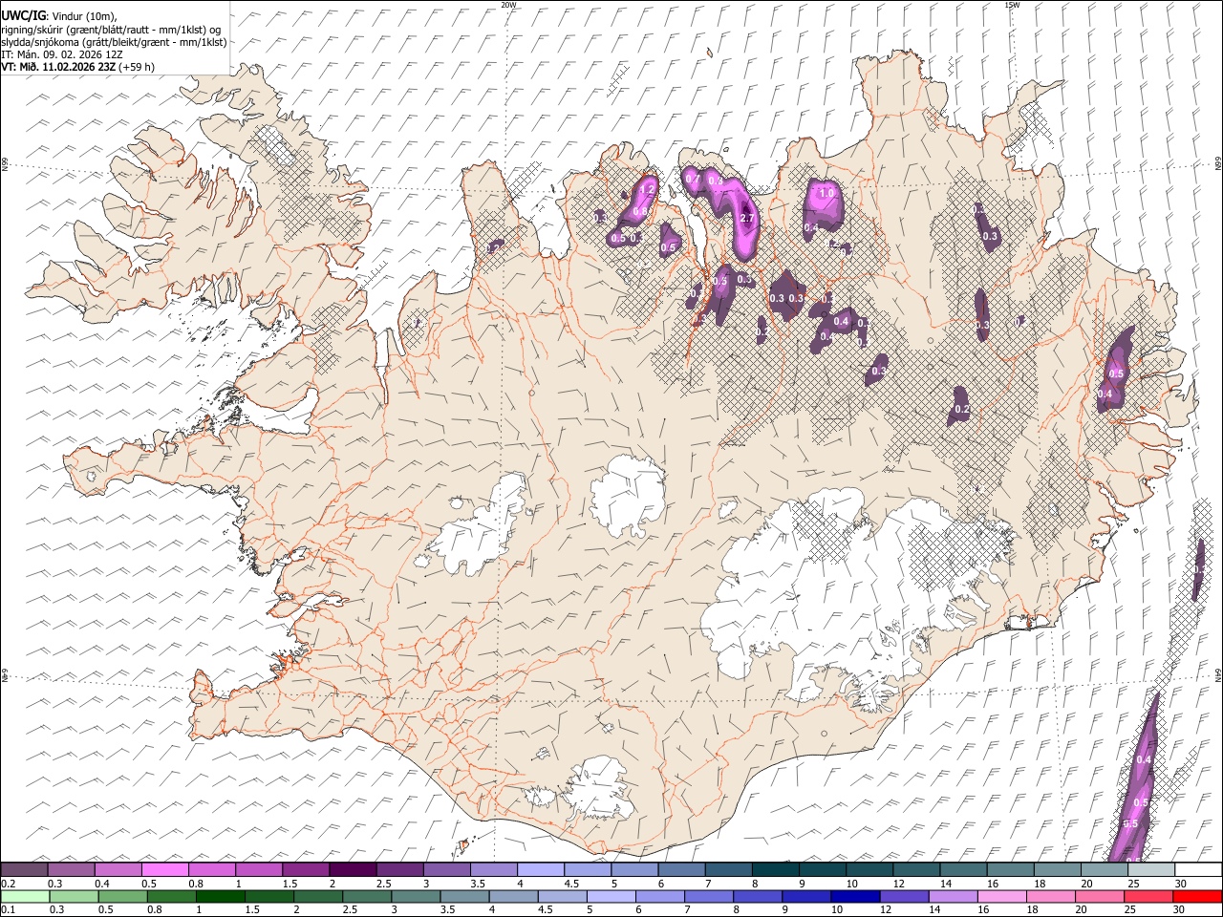Image resolution: width=1223 pixels, height=917 pixels.
Task: Select pale green rain swatch between 0.1 and 0.3
Action: click(25, 896)
